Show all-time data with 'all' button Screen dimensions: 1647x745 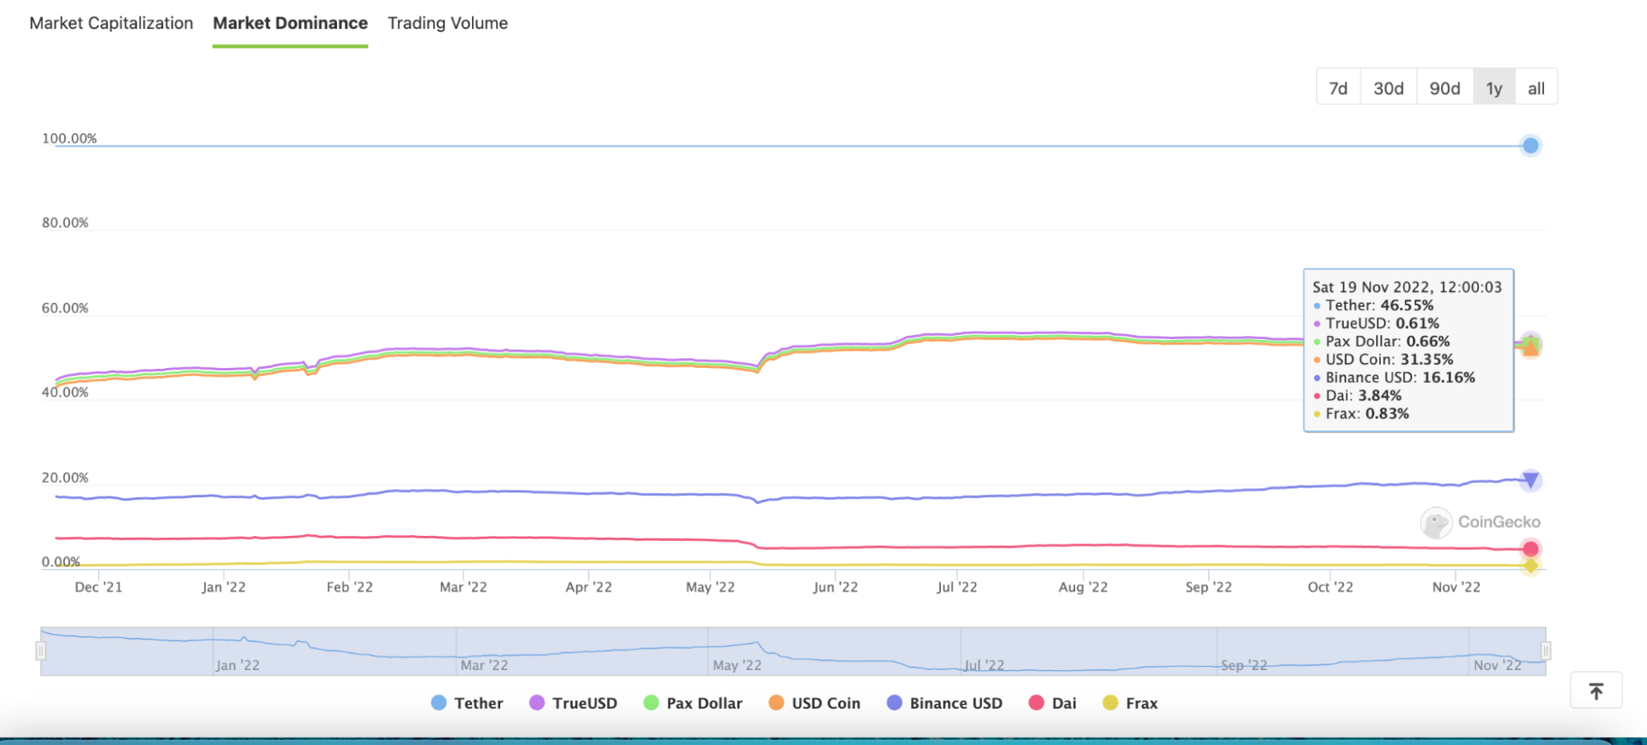point(1536,87)
